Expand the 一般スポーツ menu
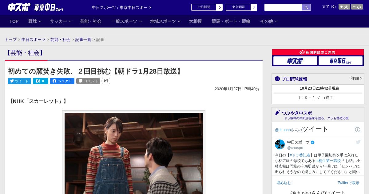369x194 pixels. pos(126,21)
